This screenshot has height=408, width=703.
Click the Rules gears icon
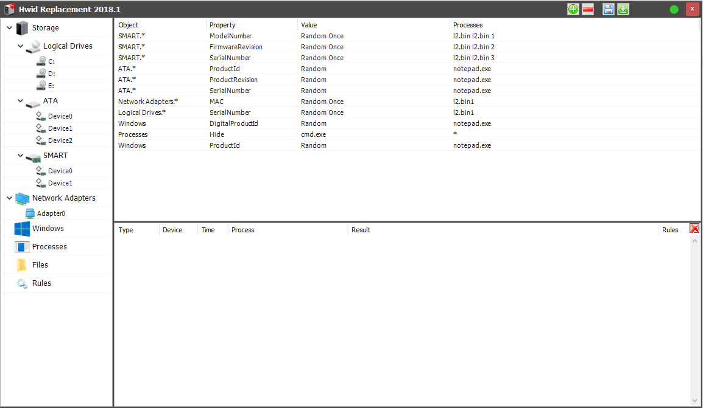(x=22, y=283)
